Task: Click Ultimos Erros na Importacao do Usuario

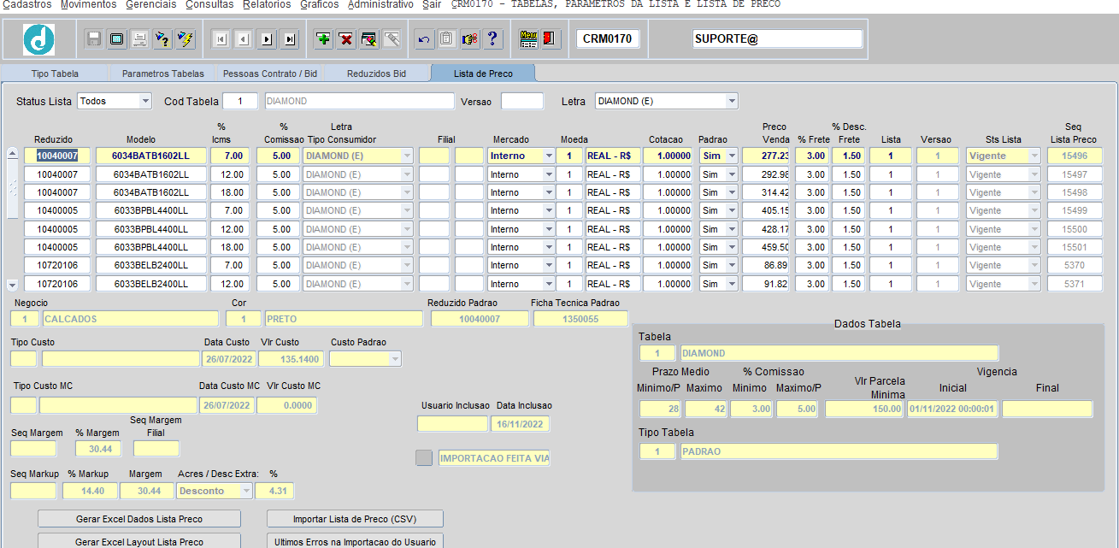Action: click(355, 542)
